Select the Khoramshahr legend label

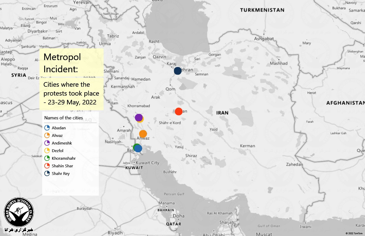[x=64, y=158]
